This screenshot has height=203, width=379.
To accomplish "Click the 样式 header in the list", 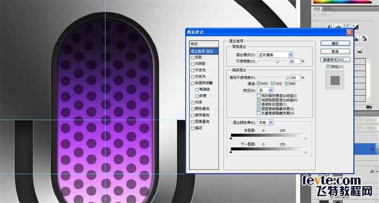I will (204, 44).
